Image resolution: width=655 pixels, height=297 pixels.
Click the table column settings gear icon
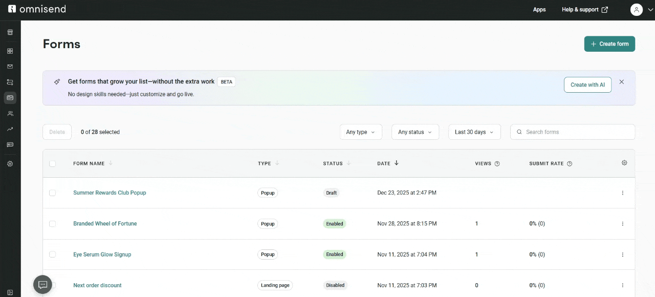click(x=624, y=163)
